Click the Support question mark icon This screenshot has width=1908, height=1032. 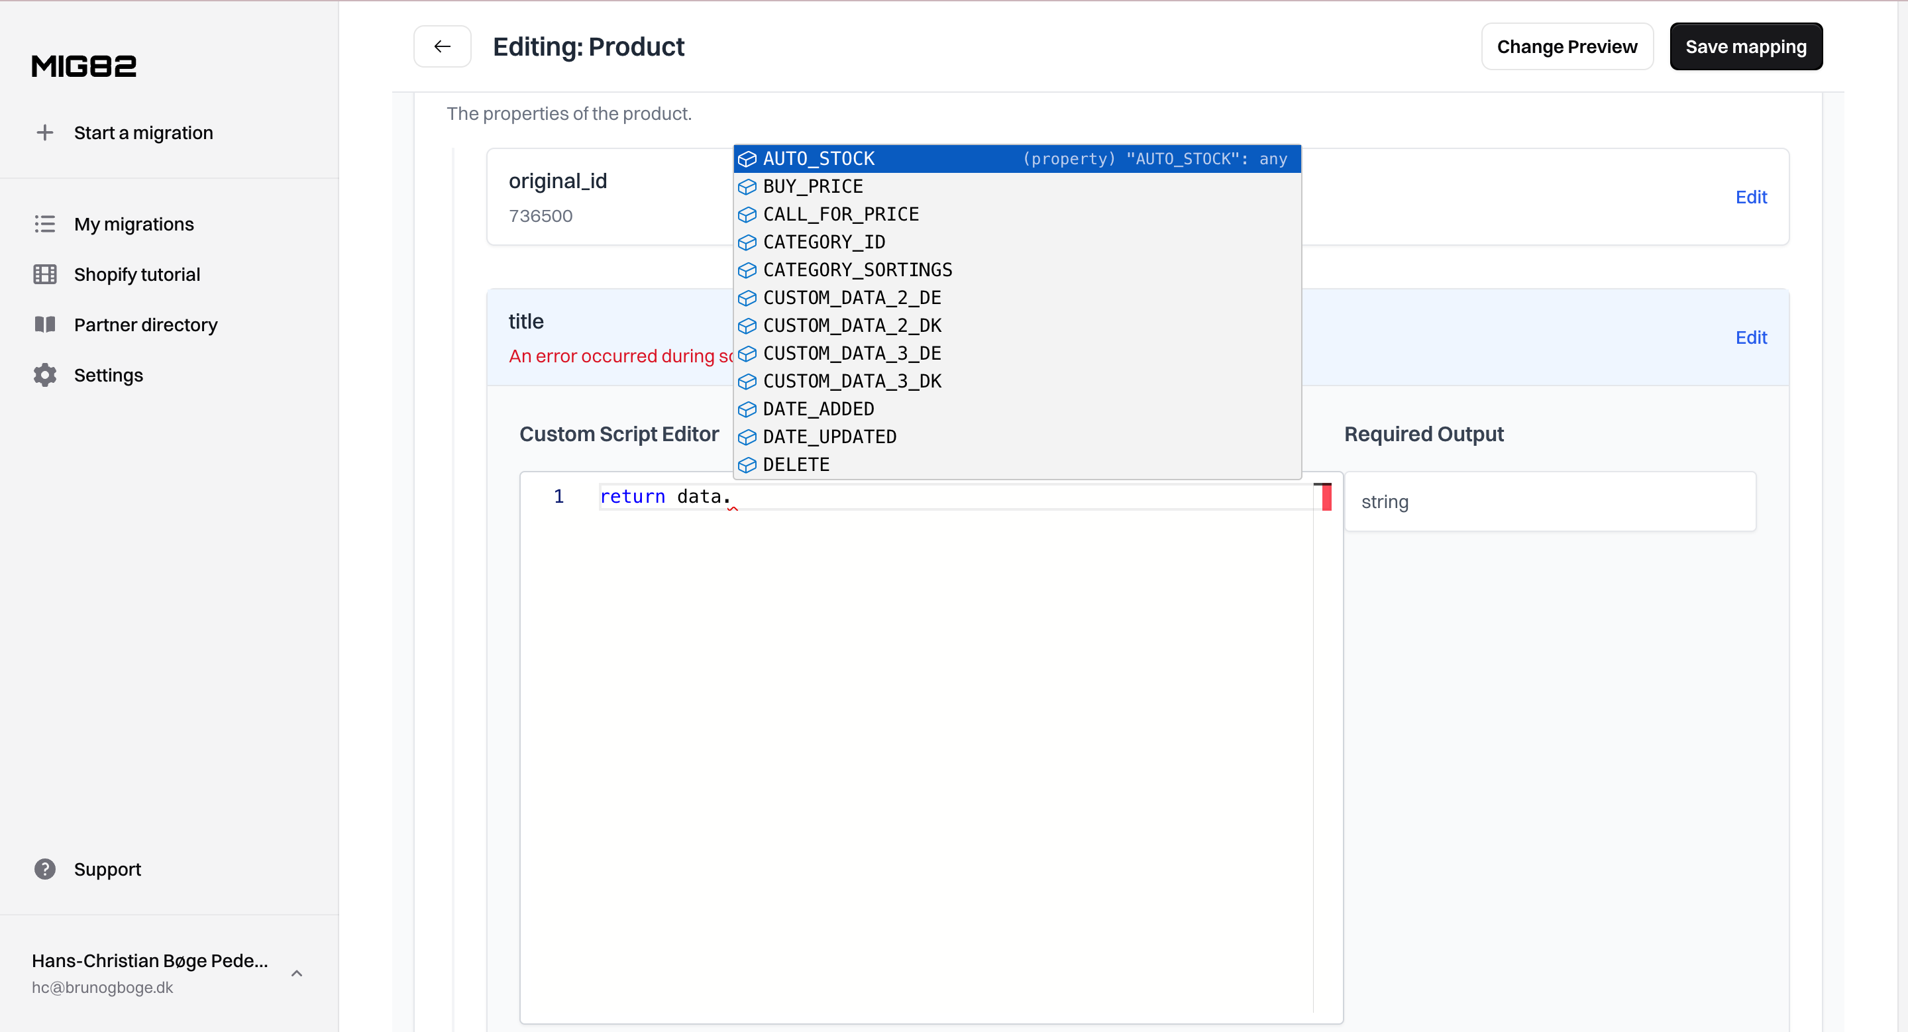[x=44, y=869]
